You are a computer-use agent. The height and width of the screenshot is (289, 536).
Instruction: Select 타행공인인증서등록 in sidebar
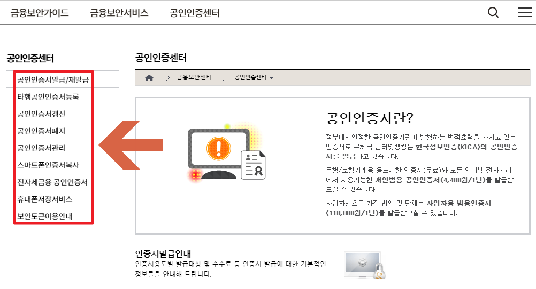48,97
